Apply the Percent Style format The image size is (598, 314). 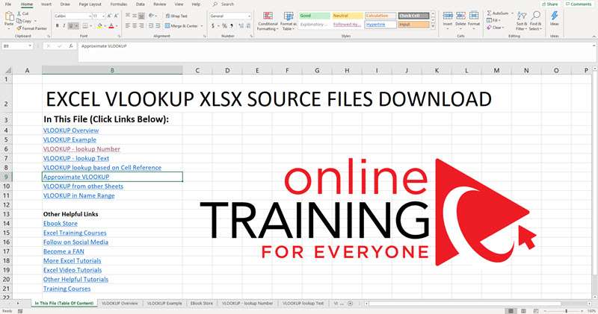[224, 26]
